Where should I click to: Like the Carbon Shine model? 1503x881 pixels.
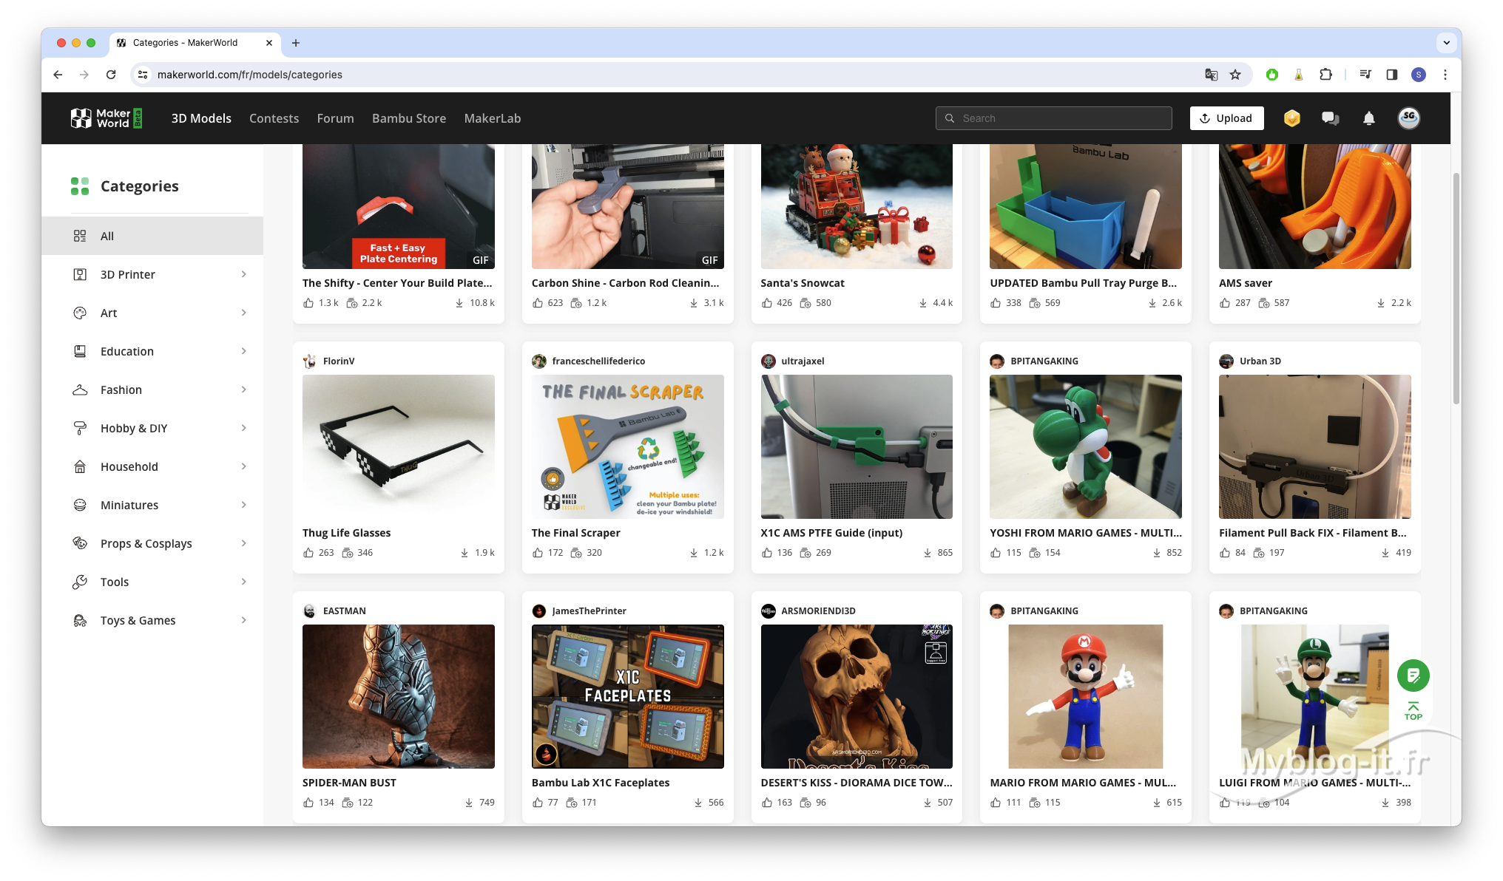[x=538, y=303]
